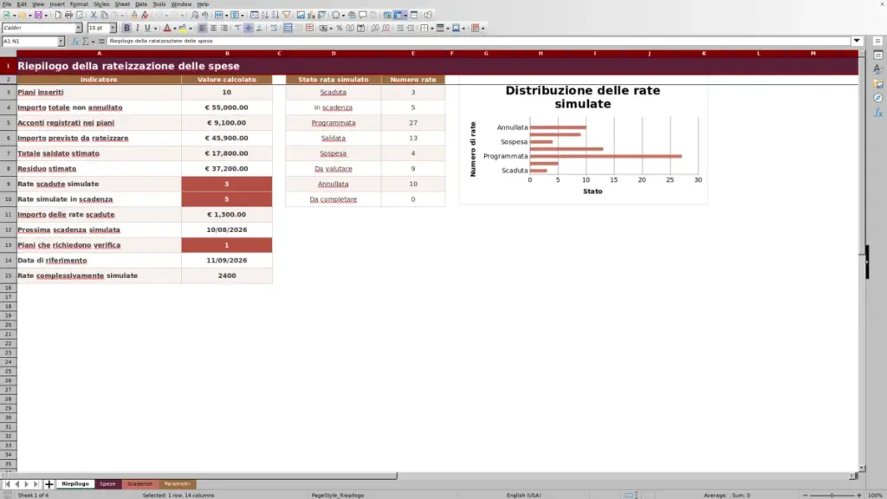Toggle freeze rows and columns

coord(398,15)
